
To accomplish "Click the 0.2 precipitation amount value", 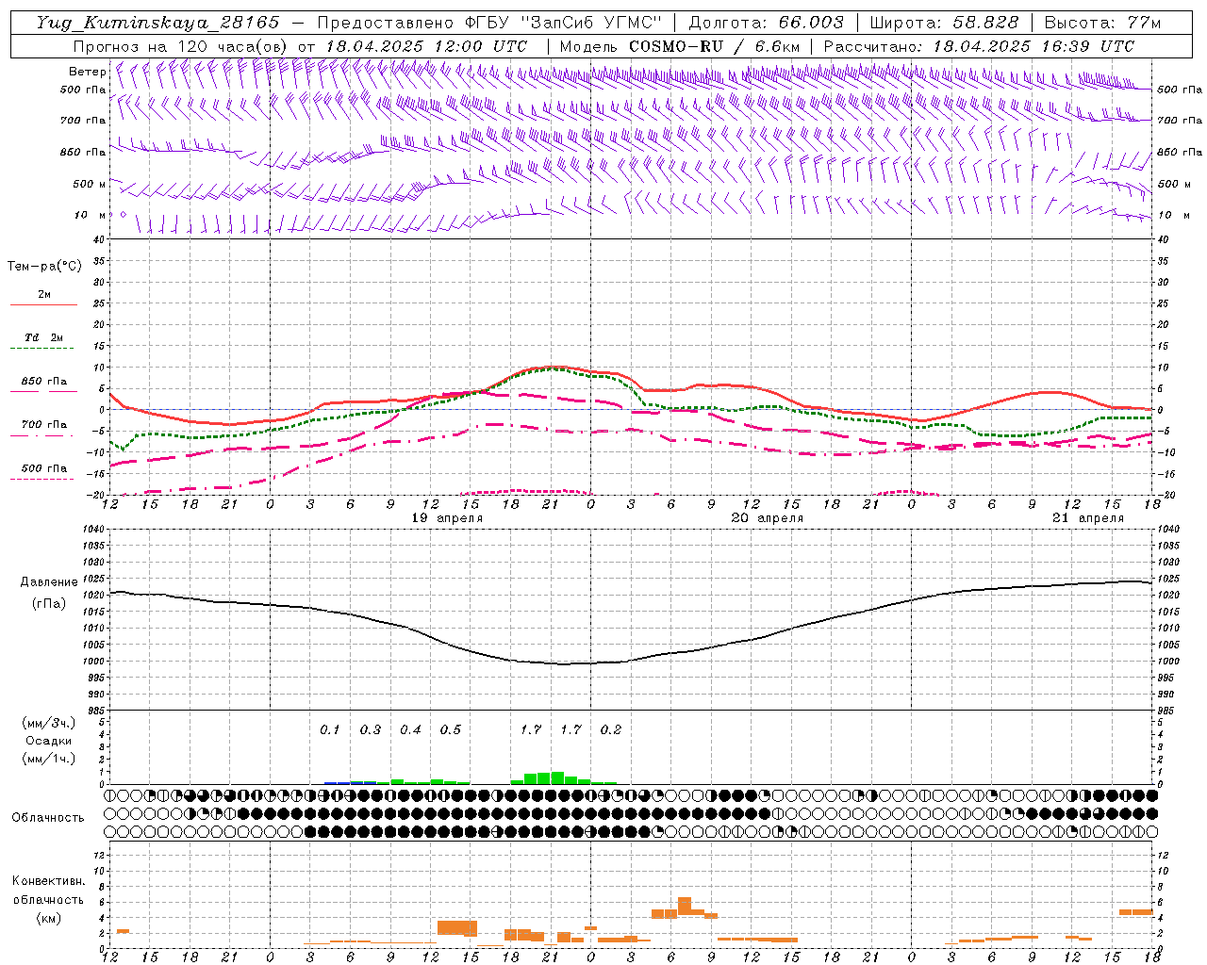I will [x=611, y=729].
